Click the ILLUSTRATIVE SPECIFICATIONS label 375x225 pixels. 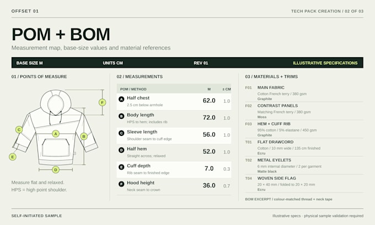325,63
